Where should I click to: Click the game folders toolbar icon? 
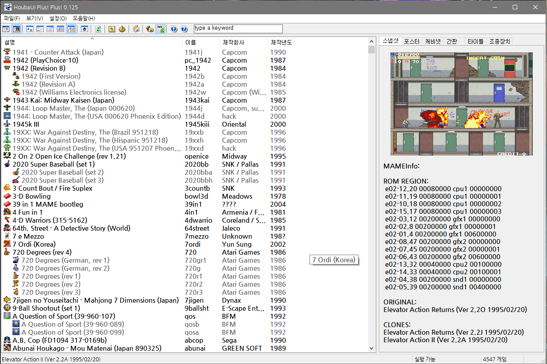click(x=150, y=29)
